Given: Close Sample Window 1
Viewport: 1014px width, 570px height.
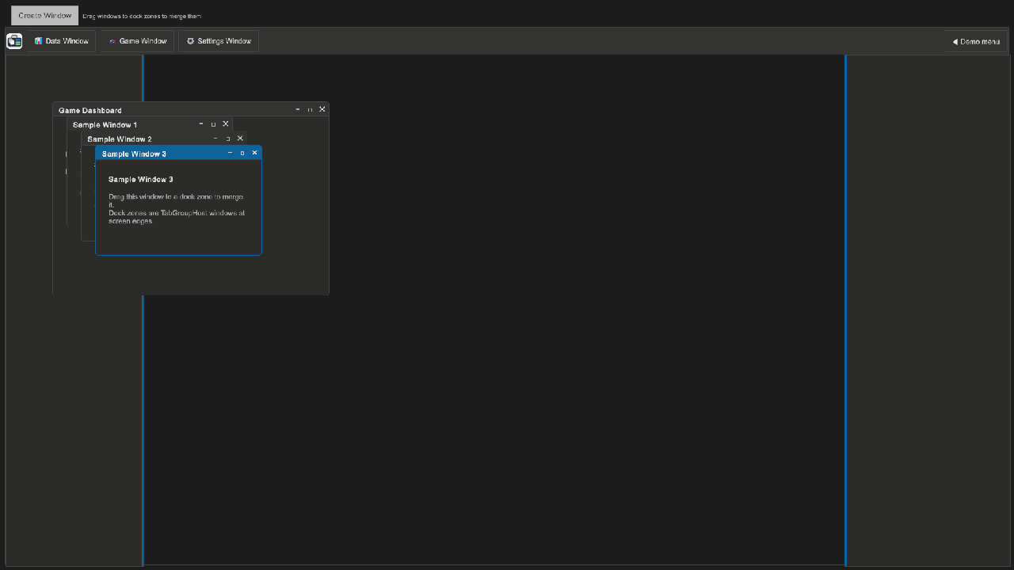Looking at the screenshot, I should pos(226,124).
